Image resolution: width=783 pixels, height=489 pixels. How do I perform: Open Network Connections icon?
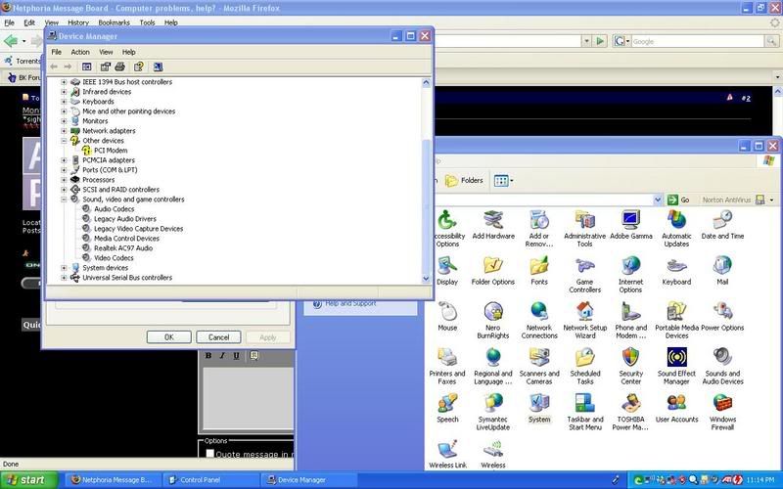coord(539,321)
